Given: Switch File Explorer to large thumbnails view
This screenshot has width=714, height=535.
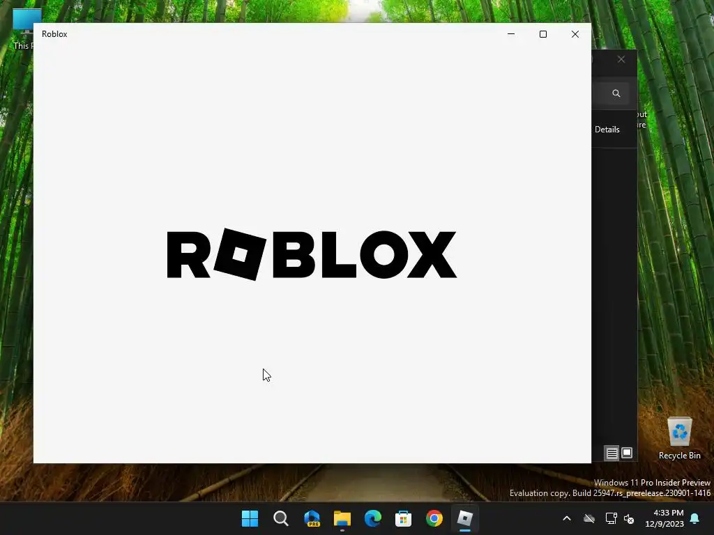Looking at the screenshot, I should [627, 453].
